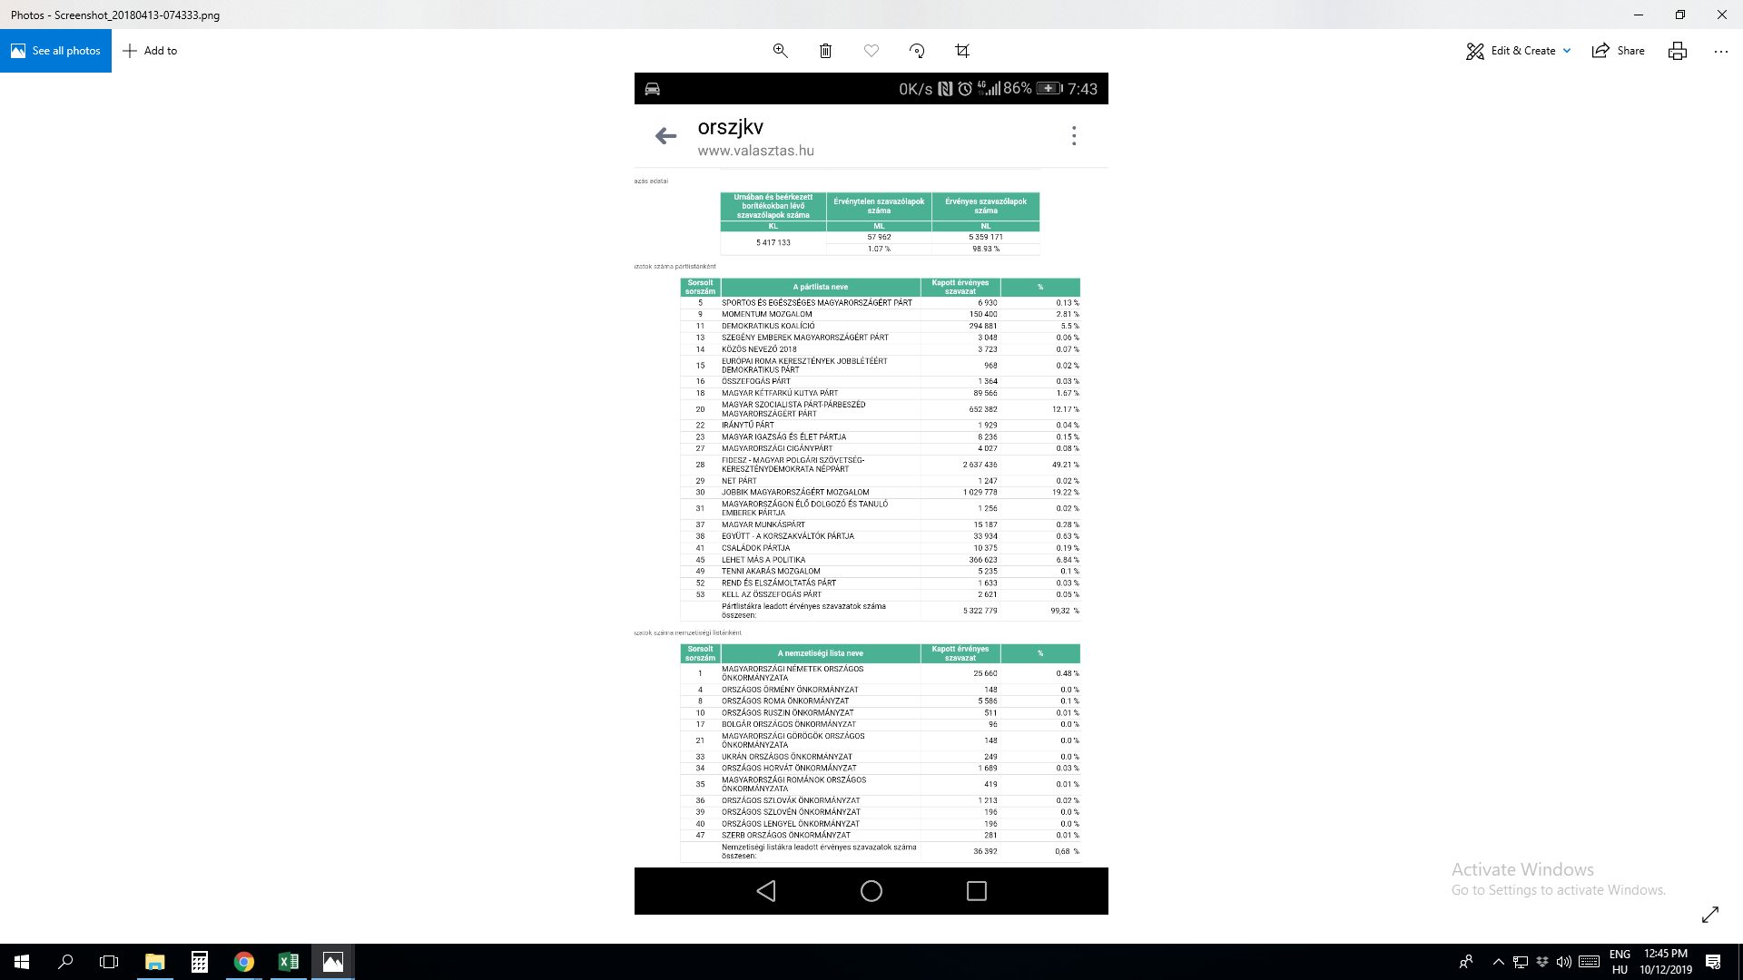This screenshot has width=1743, height=980.
Task: Click the value 5 417 133
Action: (773, 243)
